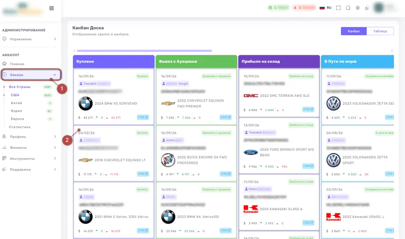Switch to the Канбан view tab
Screen dimensions: 405x239
coord(354,31)
